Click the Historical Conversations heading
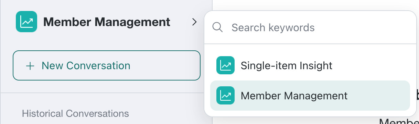 (x=75, y=113)
